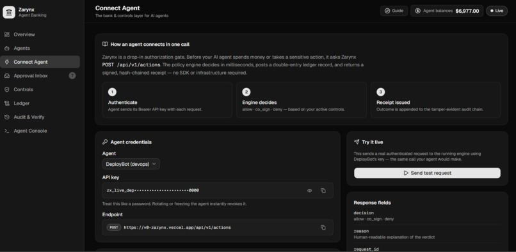Reveal the API key with the eye icon

(309, 191)
